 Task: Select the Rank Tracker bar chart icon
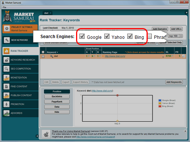click(x=6, y=51)
